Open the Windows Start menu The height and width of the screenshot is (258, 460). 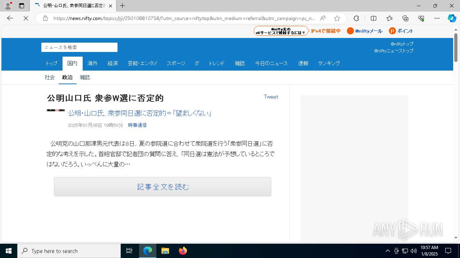(x=9, y=251)
